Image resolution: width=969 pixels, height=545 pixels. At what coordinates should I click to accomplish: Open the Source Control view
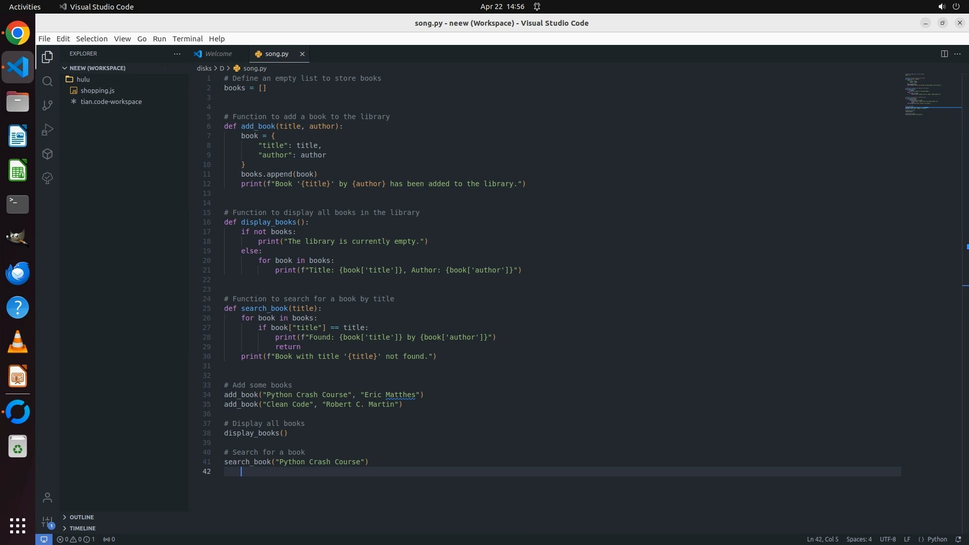47,105
